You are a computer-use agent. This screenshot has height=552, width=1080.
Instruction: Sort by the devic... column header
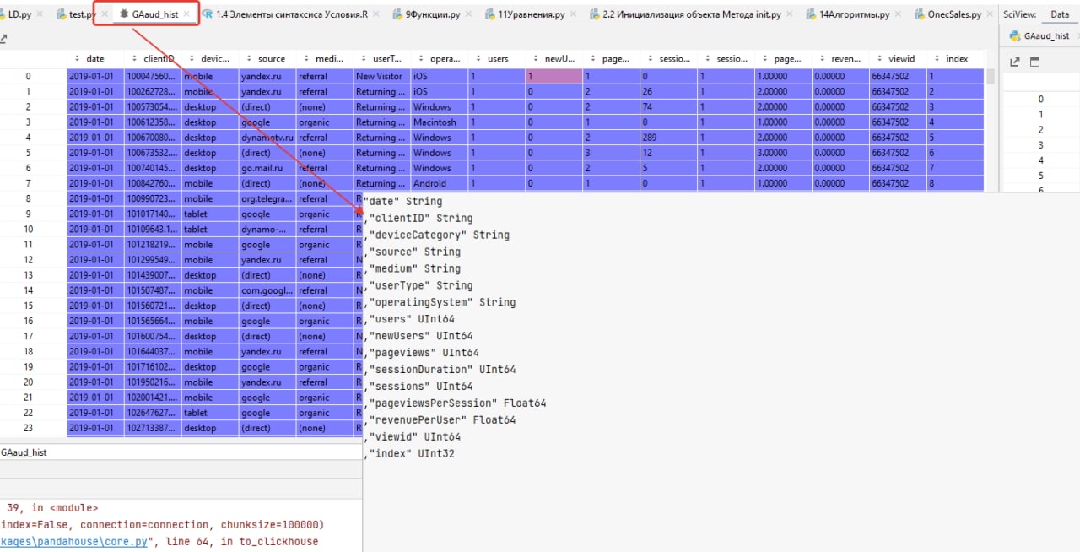coord(210,59)
